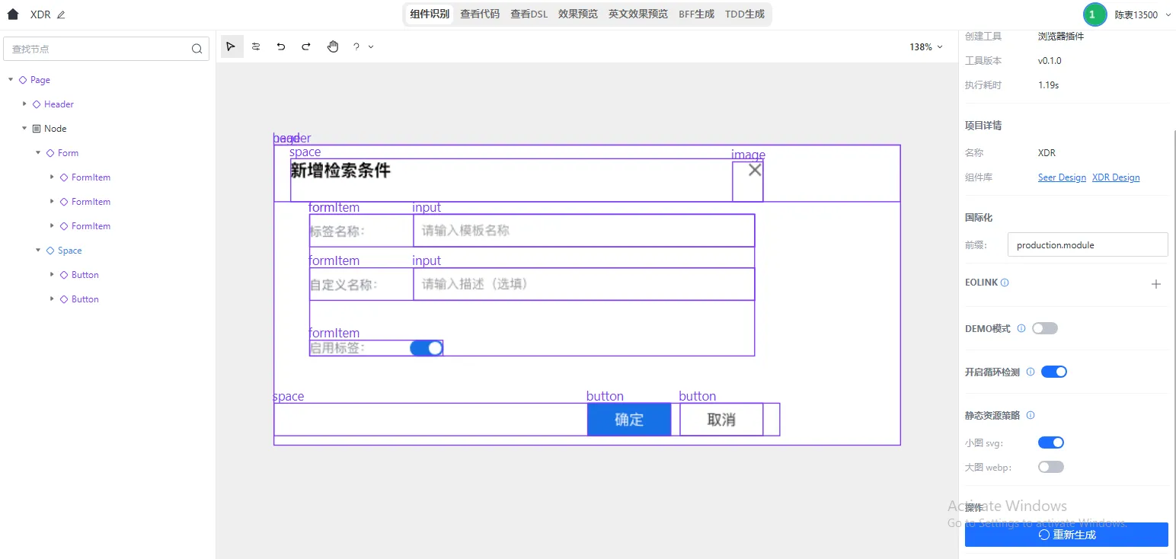This screenshot has height=559, width=1176.
Task: Open the adjust settings sliders tool
Action: [256, 46]
